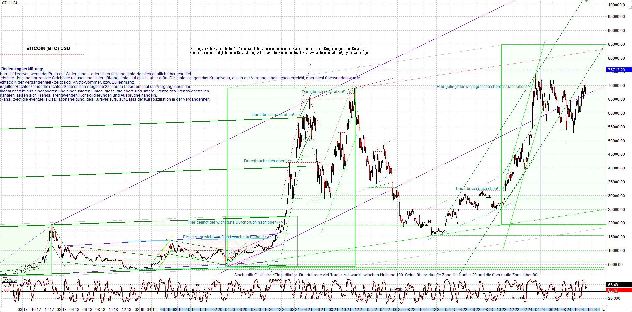Expand the Bedeutungserklärung explanation section
This screenshot has width=632, height=312.
(22, 68)
